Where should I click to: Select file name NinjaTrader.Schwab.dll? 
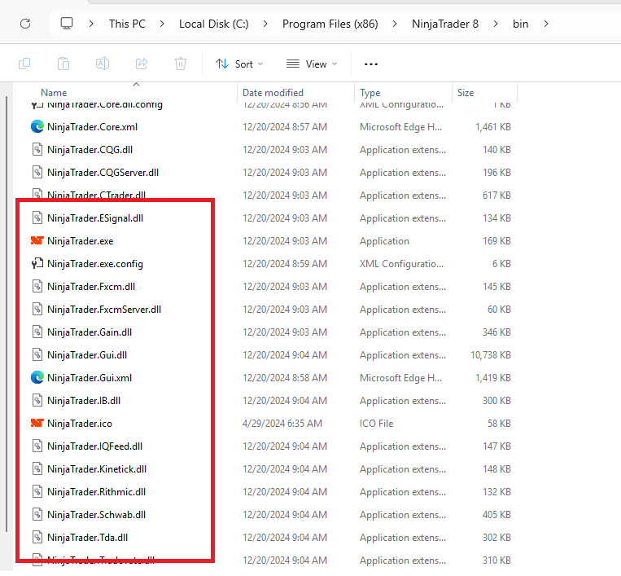(x=97, y=515)
